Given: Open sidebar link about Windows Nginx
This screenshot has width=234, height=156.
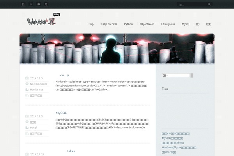Looking at the screenshot, I should pyautogui.click(x=179, y=147).
